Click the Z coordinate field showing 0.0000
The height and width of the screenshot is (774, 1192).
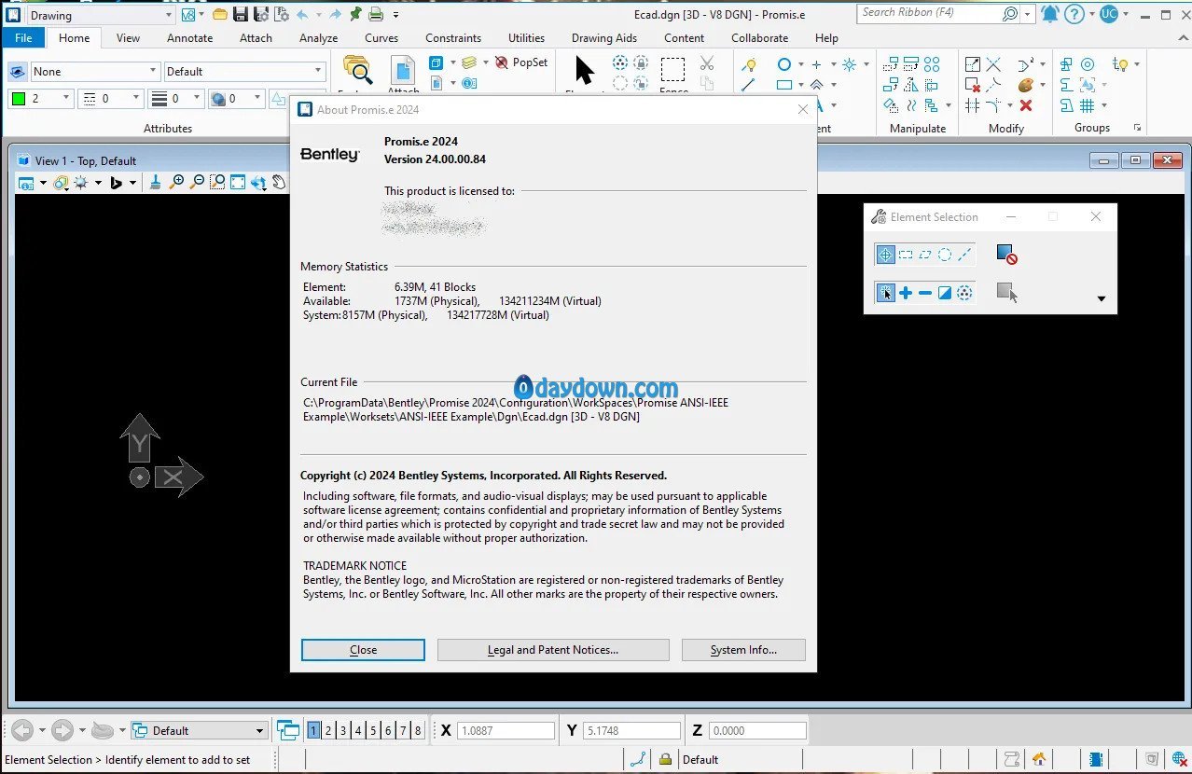757,730
